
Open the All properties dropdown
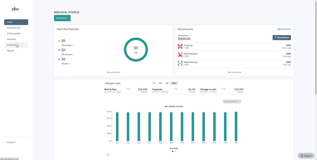[x=62, y=18]
